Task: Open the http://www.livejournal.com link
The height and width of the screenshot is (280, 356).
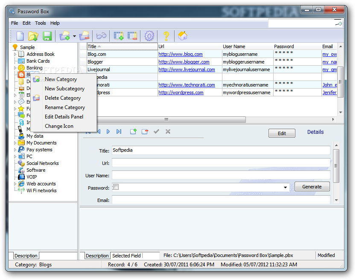Action: (187, 69)
